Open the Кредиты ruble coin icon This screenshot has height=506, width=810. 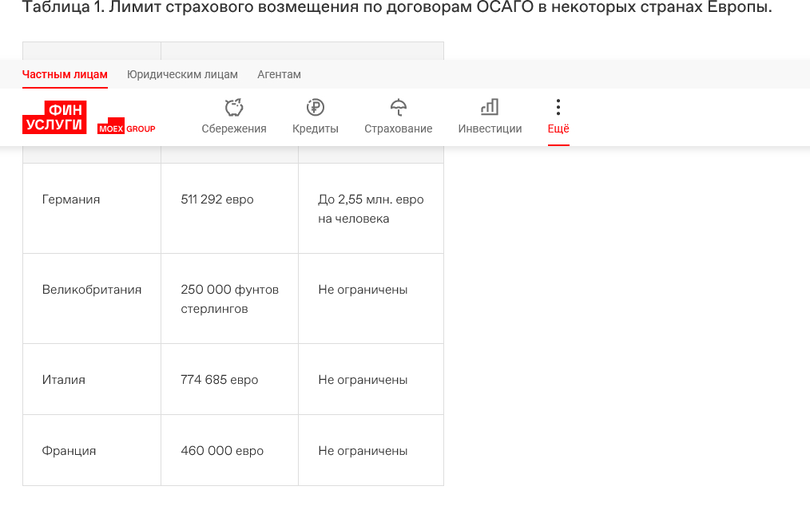click(315, 108)
